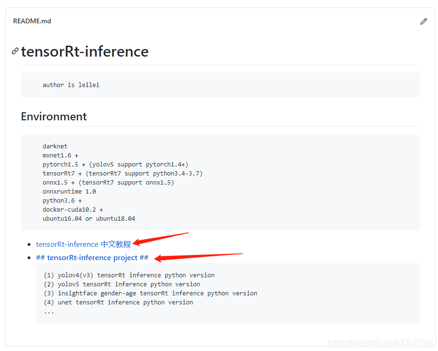438x351 pixels.
Task: Click the anchor link icon beside tensorRt-inference heading
Action: pyautogui.click(x=15, y=51)
